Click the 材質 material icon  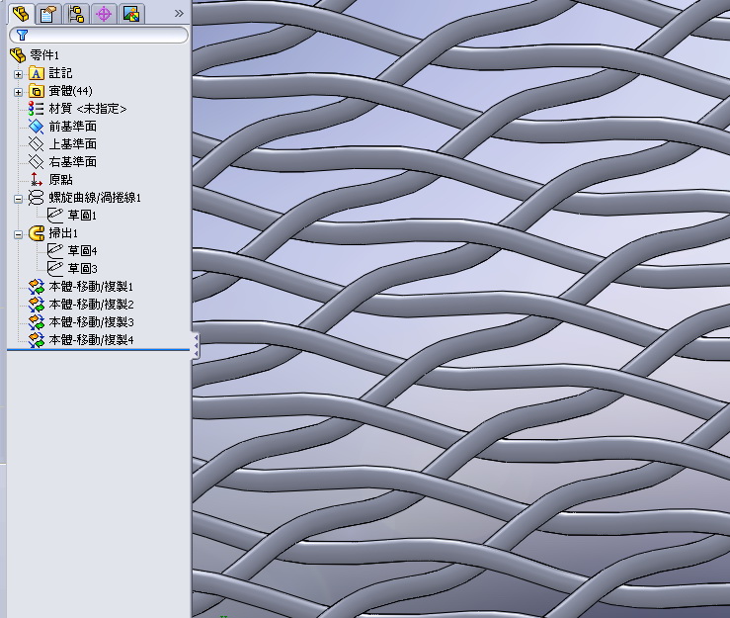pyautogui.click(x=37, y=109)
